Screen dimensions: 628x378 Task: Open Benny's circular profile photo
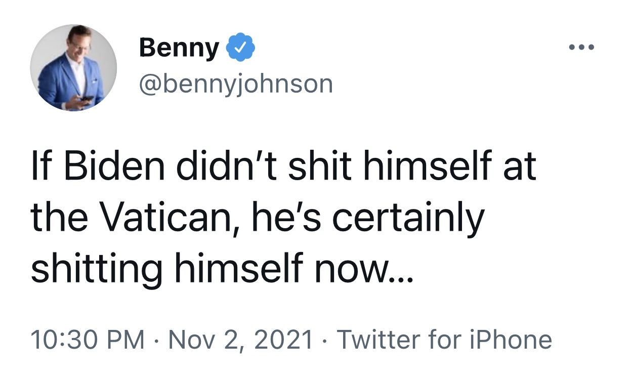(74, 67)
